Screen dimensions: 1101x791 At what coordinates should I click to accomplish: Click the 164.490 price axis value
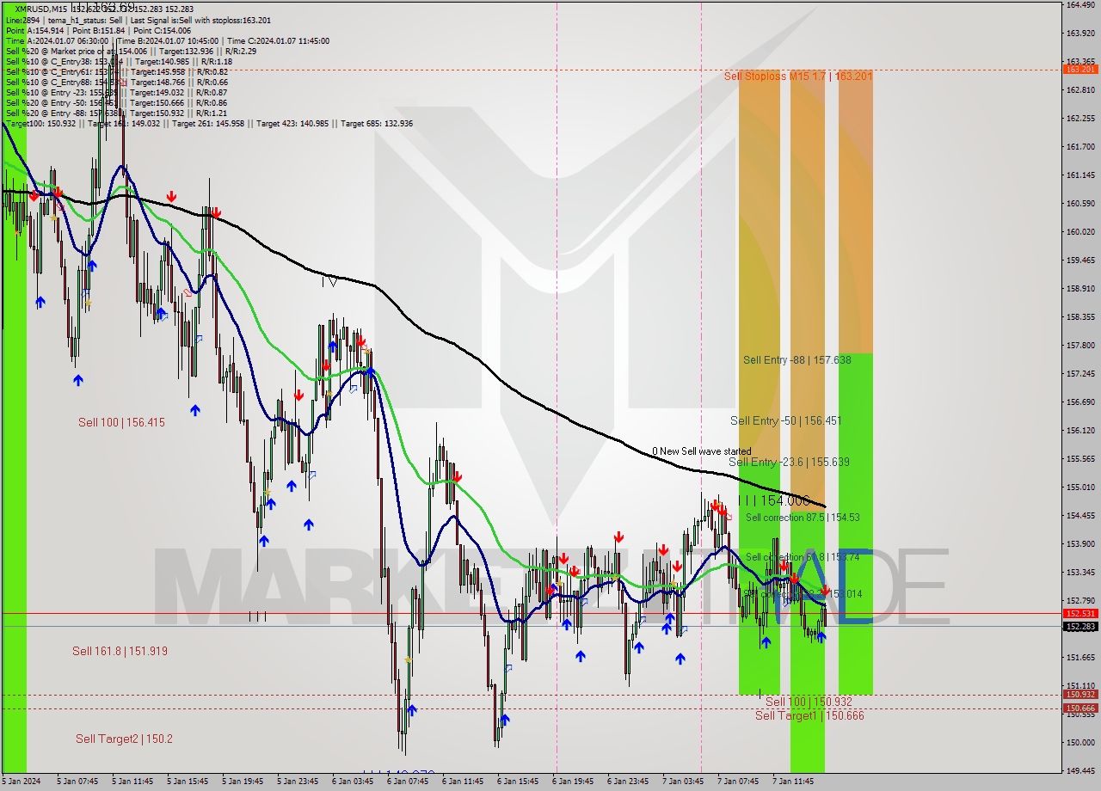[x=1080, y=5]
